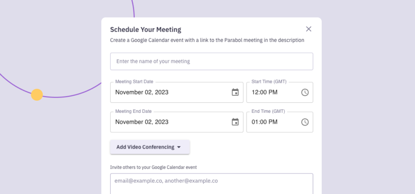415x194 pixels.
Task: Close the Schedule Your Meeting dialog
Action: coord(309,29)
